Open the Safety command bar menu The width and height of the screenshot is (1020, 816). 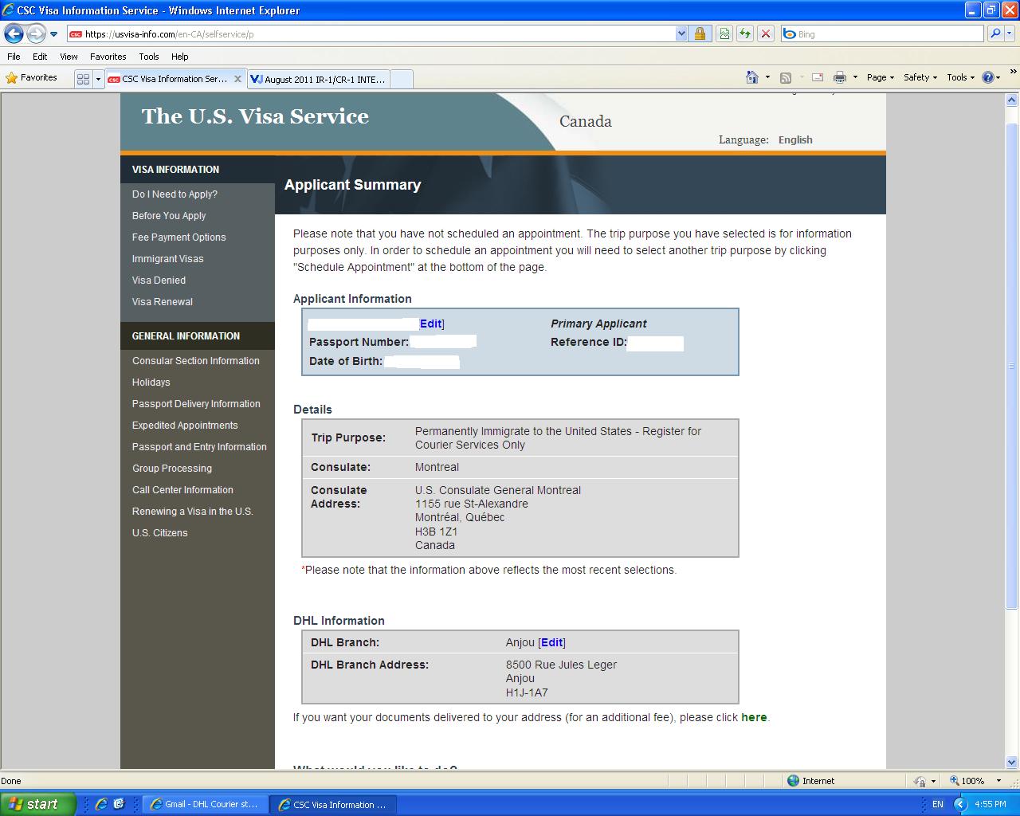coord(920,77)
